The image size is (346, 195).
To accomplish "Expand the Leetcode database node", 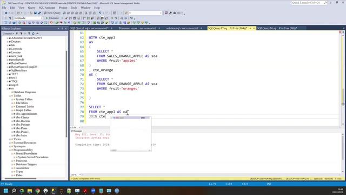I will (8, 49).
